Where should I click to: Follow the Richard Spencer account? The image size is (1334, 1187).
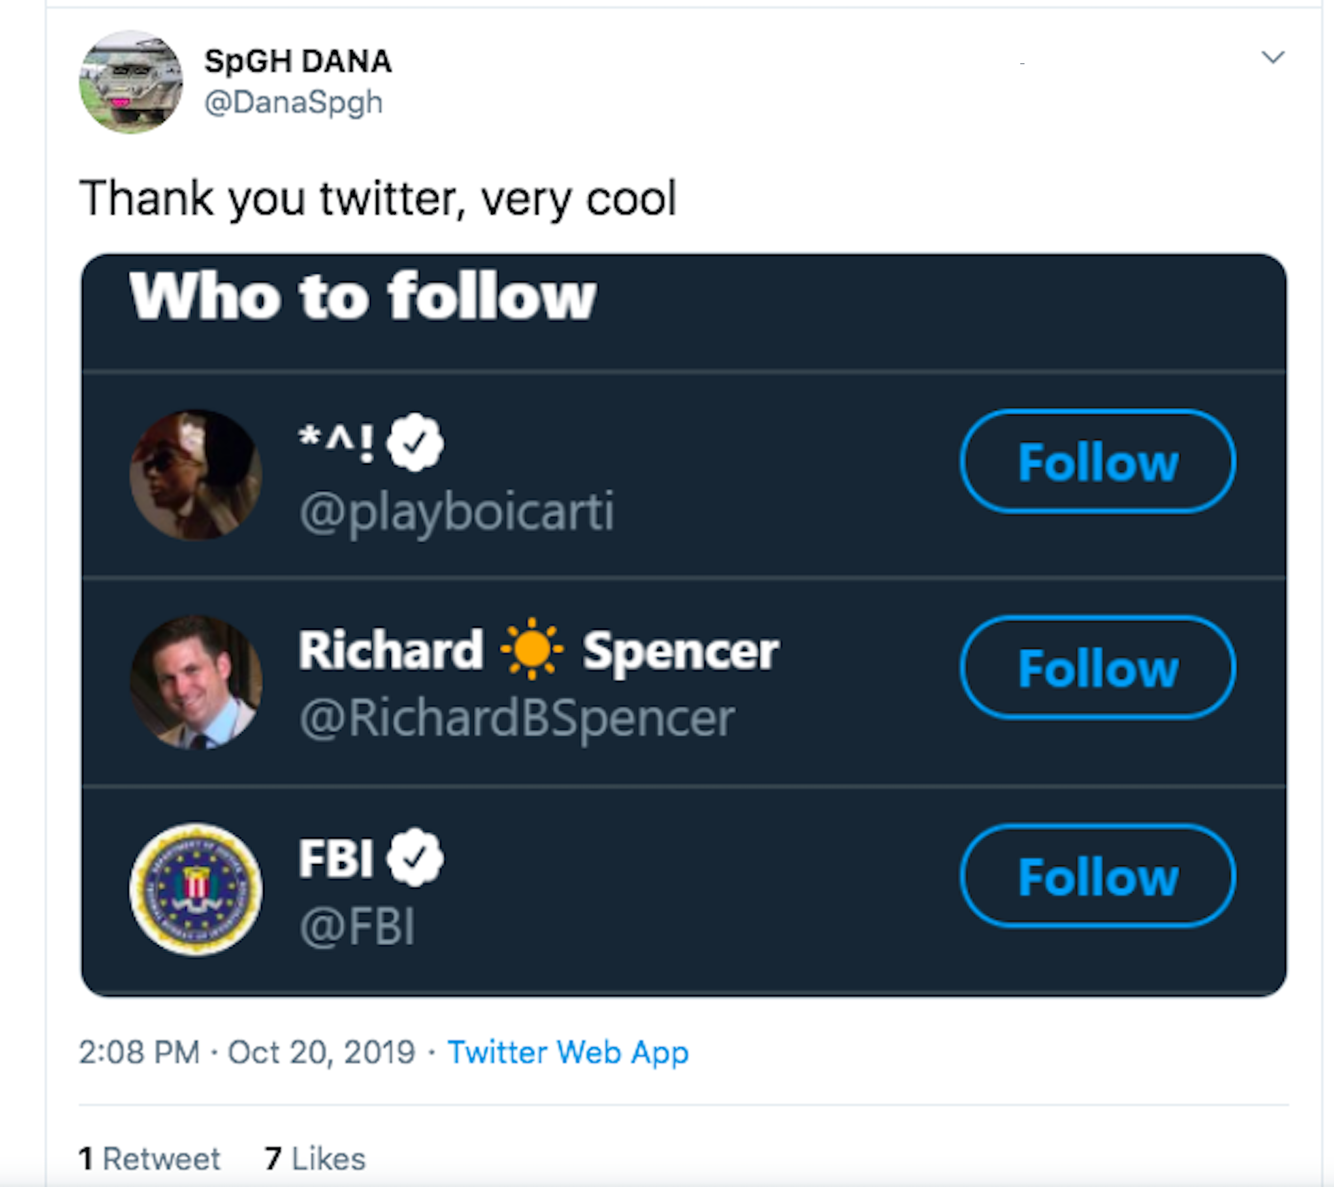pos(1097,668)
